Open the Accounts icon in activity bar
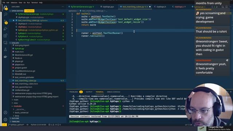This screenshot has height=131, width=233. click(5, 112)
